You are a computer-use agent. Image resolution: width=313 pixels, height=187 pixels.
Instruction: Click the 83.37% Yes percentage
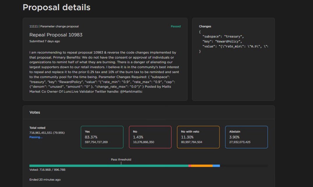pyautogui.click(x=91, y=137)
